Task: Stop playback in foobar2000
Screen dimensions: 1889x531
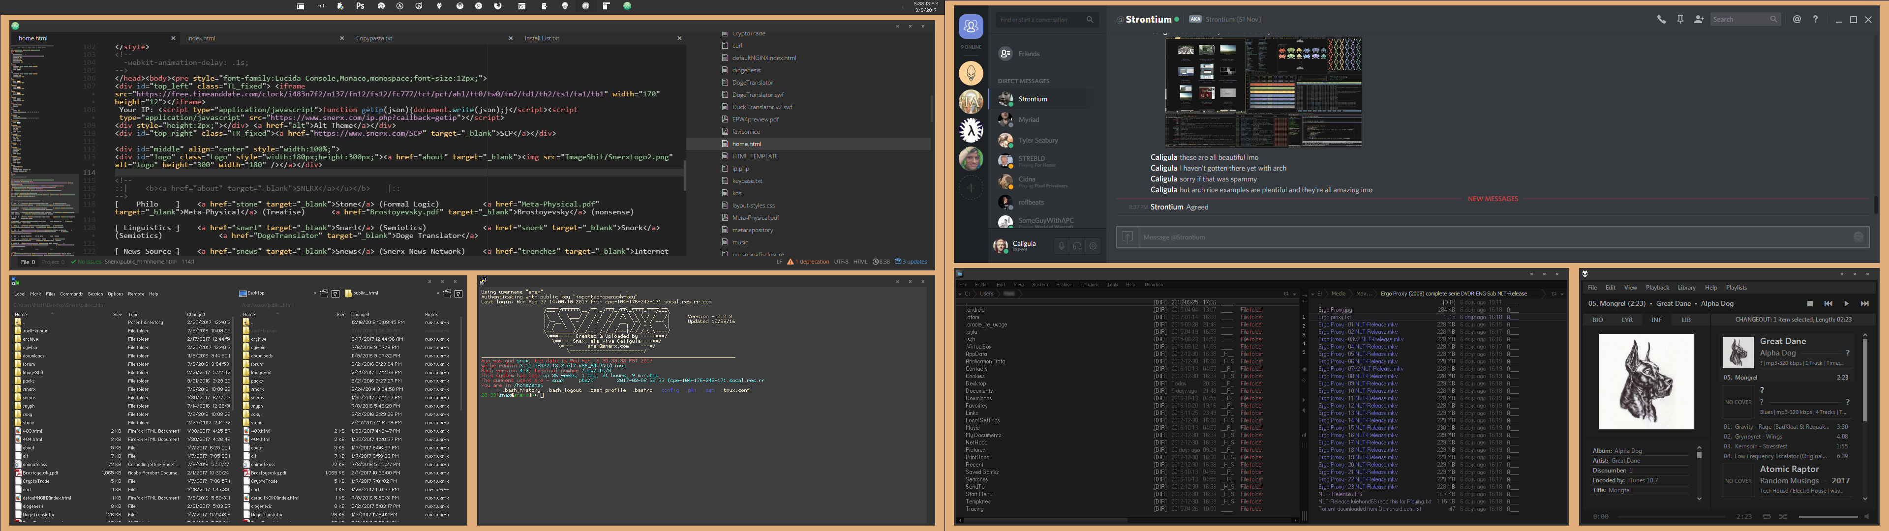Action: coord(1810,304)
